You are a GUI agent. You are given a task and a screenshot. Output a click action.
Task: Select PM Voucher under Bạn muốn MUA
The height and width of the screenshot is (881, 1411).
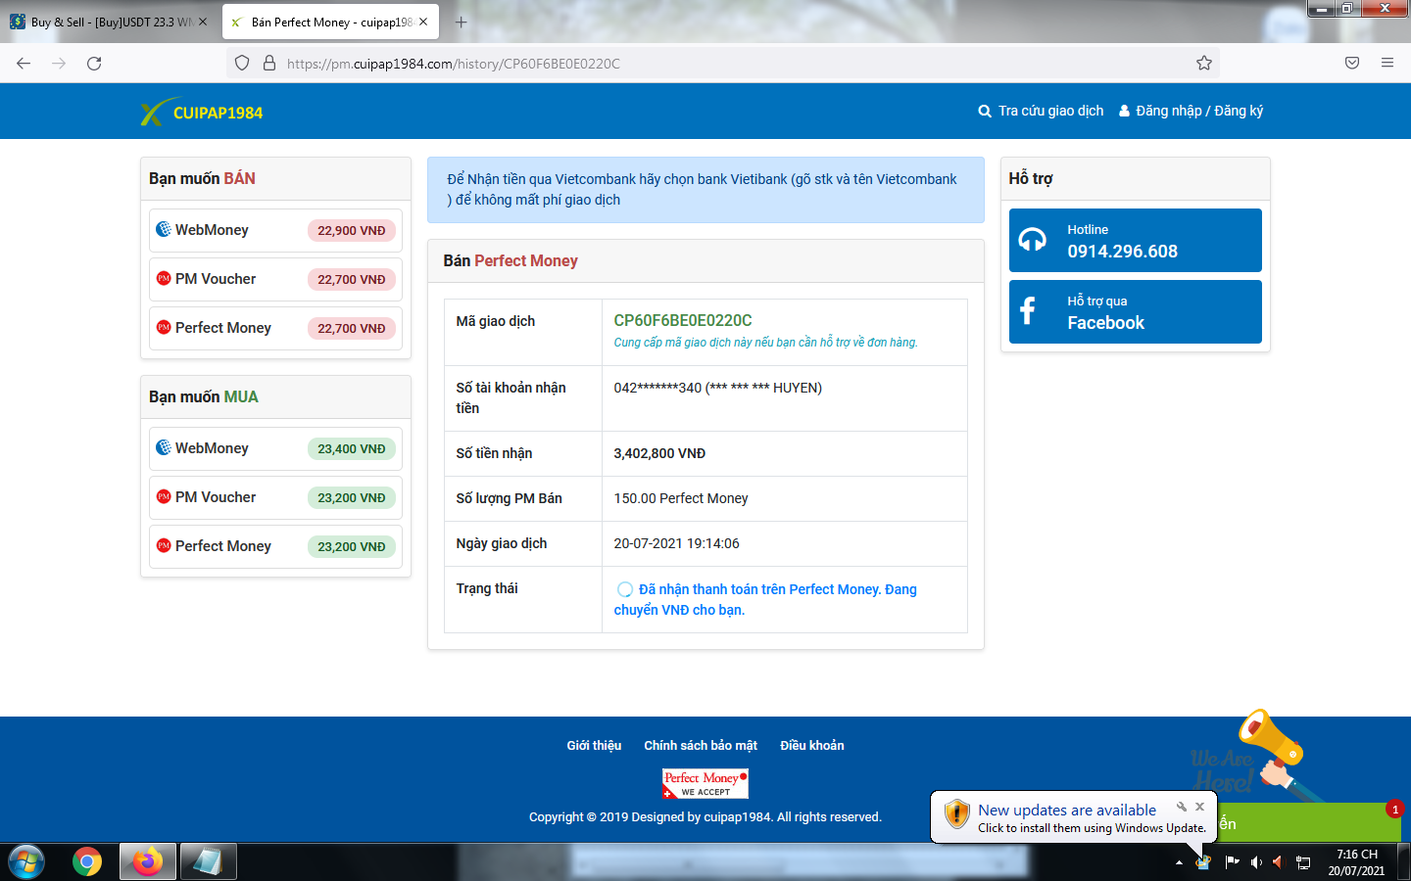pyautogui.click(x=275, y=497)
